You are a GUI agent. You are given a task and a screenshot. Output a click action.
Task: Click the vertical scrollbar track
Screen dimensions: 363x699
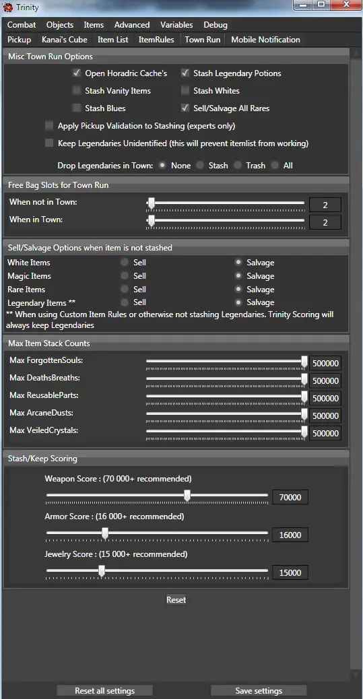356,364
